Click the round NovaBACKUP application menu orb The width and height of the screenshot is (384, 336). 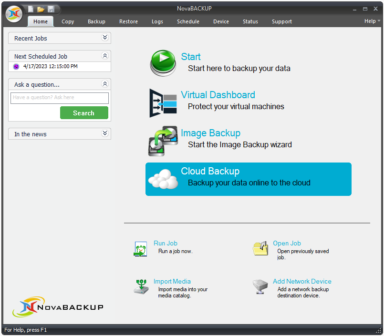click(x=14, y=14)
